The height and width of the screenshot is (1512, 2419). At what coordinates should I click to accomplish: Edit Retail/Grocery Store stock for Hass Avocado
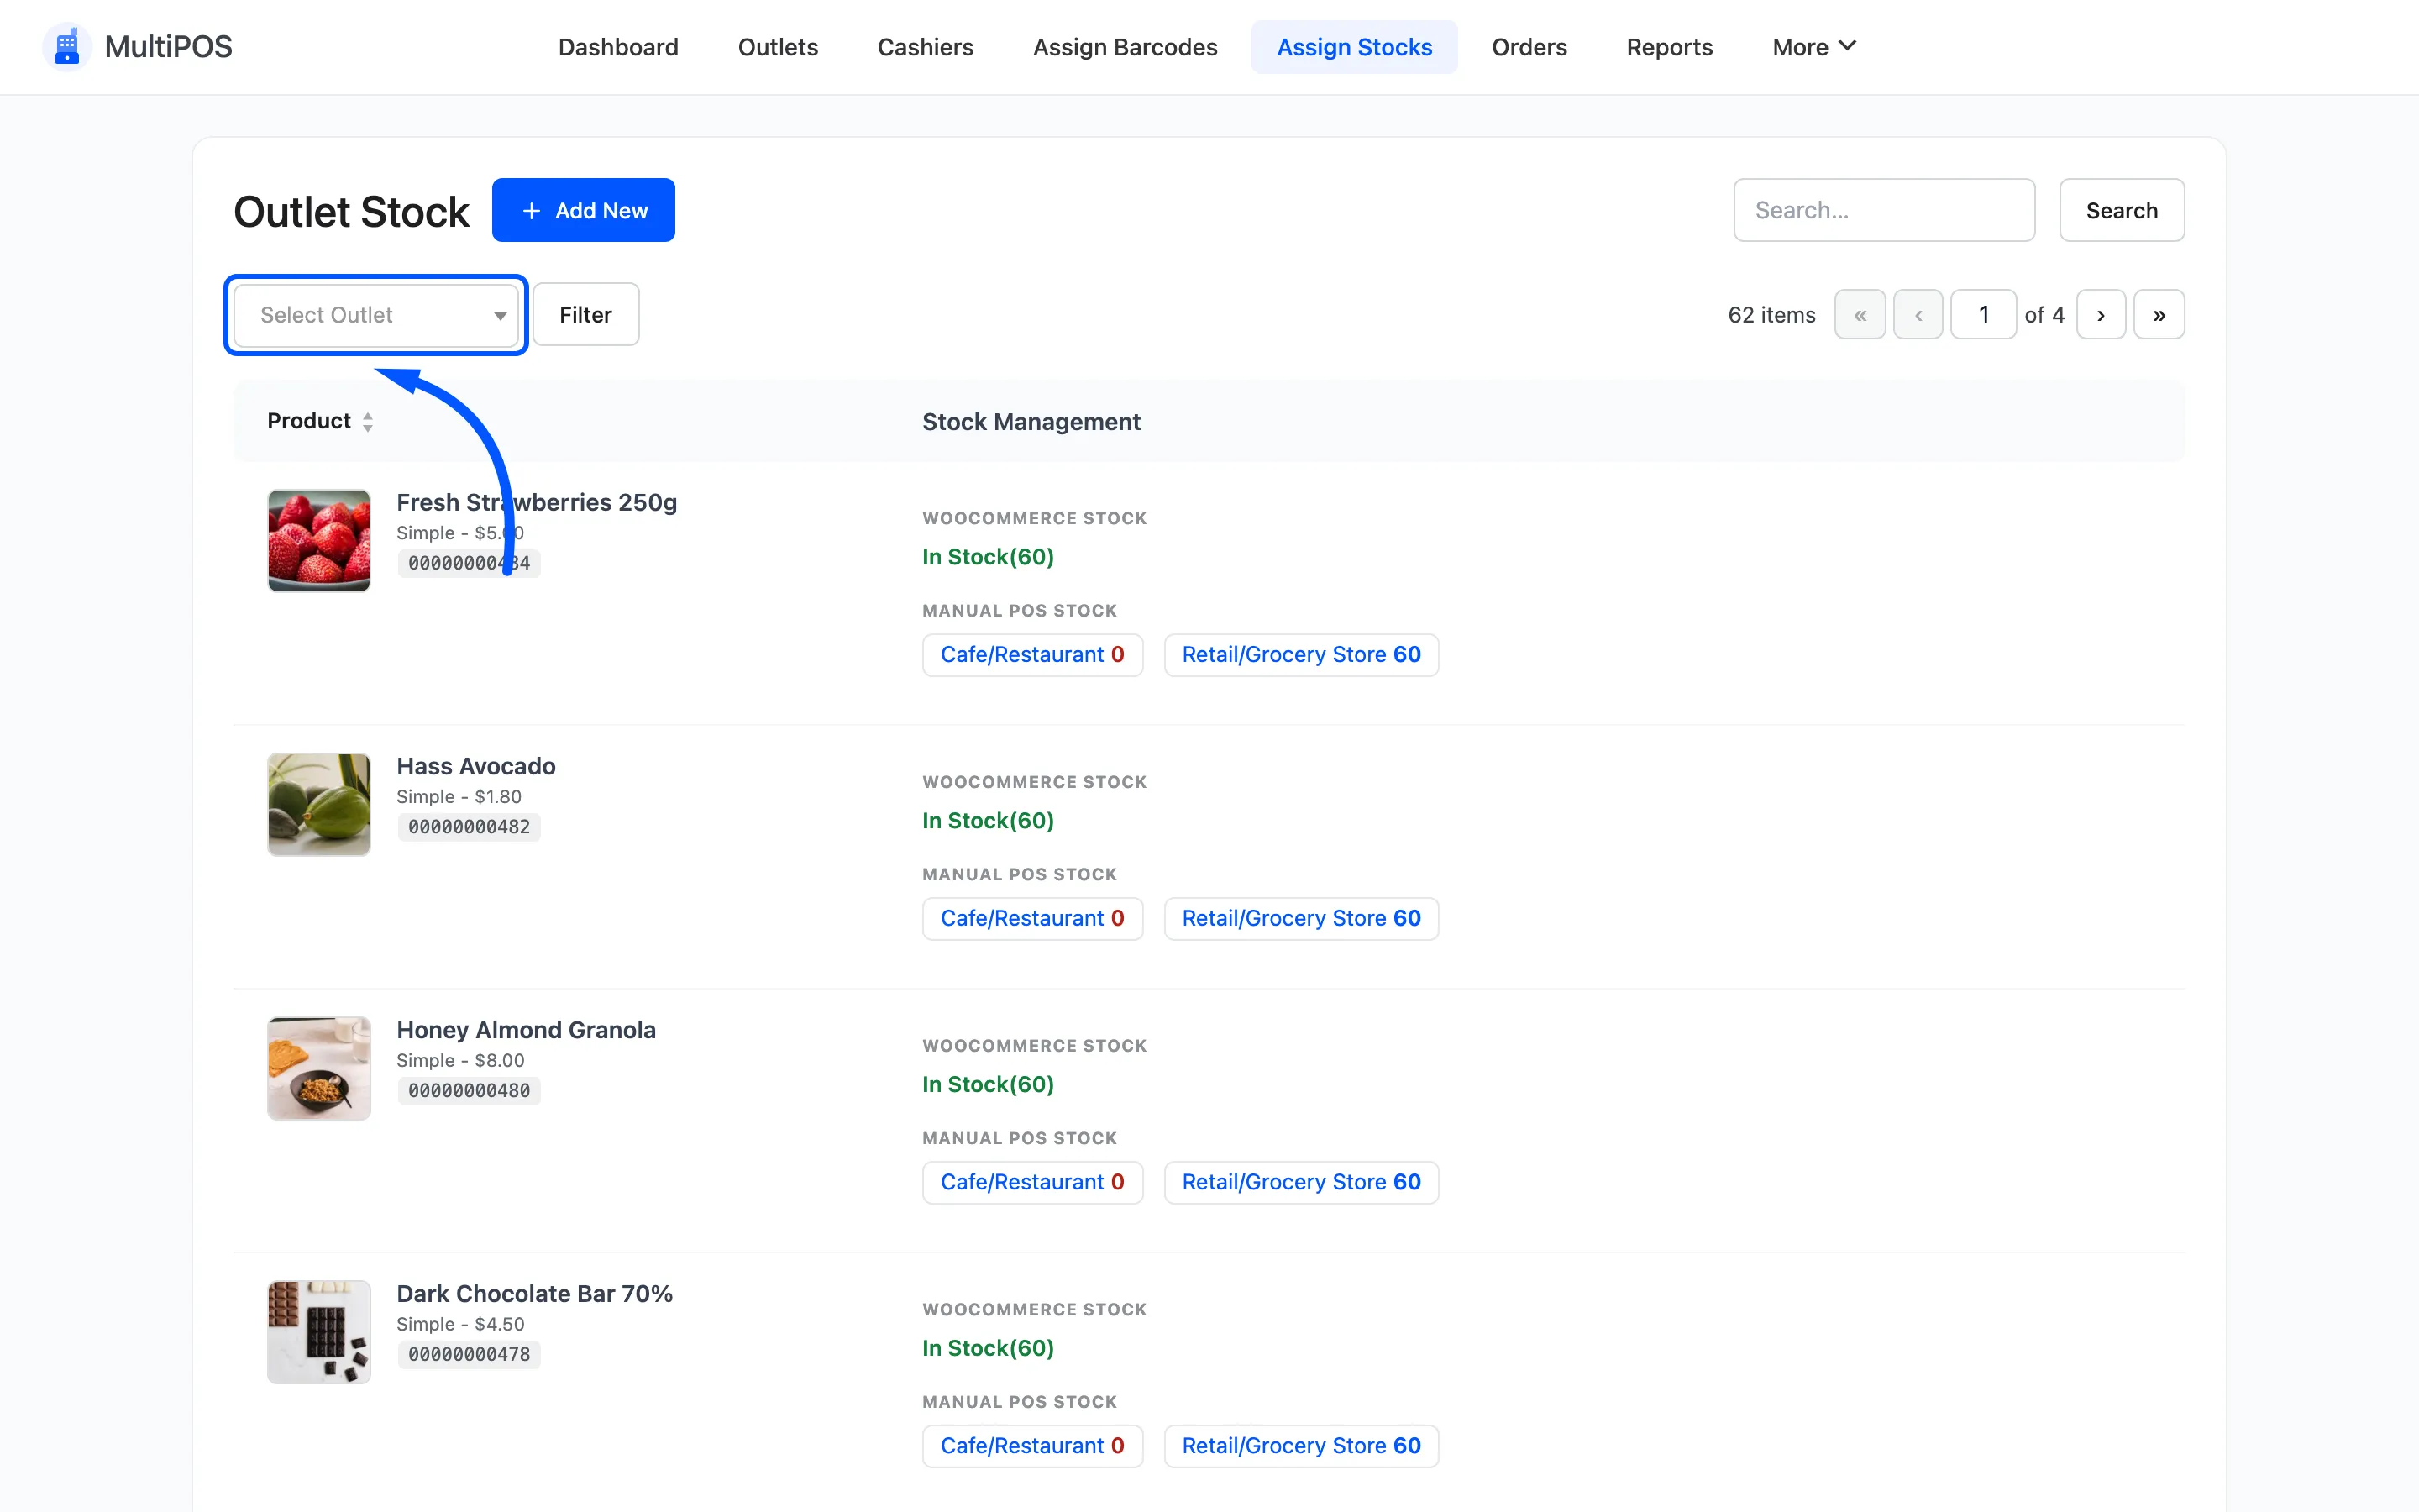pyautogui.click(x=1300, y=919)
